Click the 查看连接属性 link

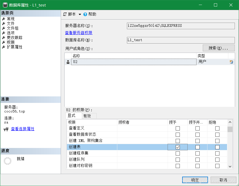23,129
